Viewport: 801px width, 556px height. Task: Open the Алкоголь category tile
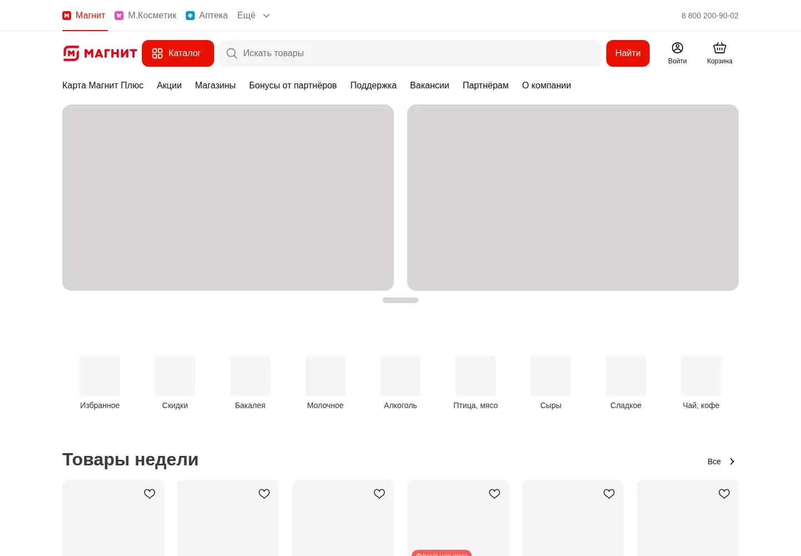click(400, 383)
